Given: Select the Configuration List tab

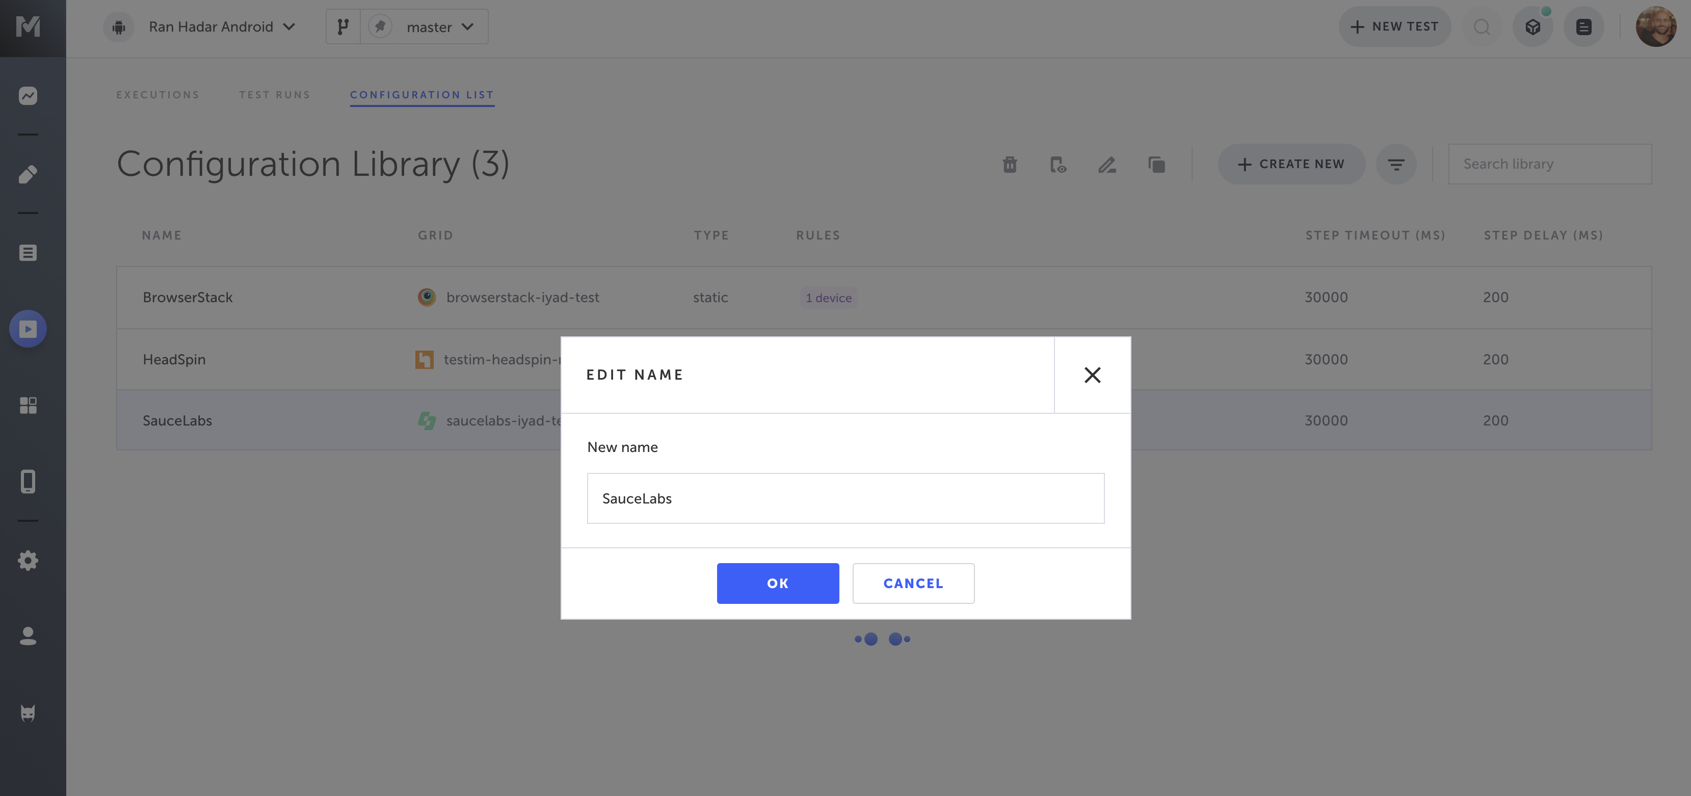Looking at the screenshot, I should pos(422,95).
